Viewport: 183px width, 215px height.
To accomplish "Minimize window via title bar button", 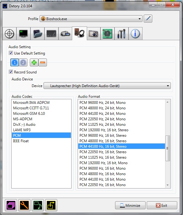I will coord(153,5).
